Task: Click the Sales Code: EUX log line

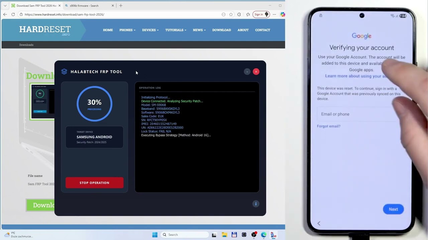Action: click(152, 116)
